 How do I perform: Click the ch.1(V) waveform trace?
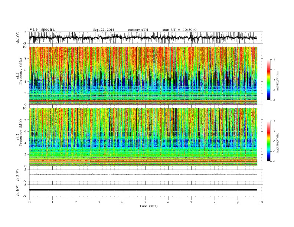coord(143,38)
